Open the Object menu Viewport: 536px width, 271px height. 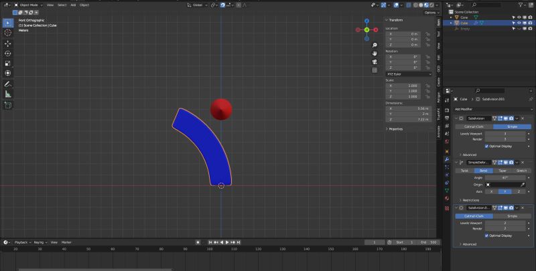click(84, 5)
